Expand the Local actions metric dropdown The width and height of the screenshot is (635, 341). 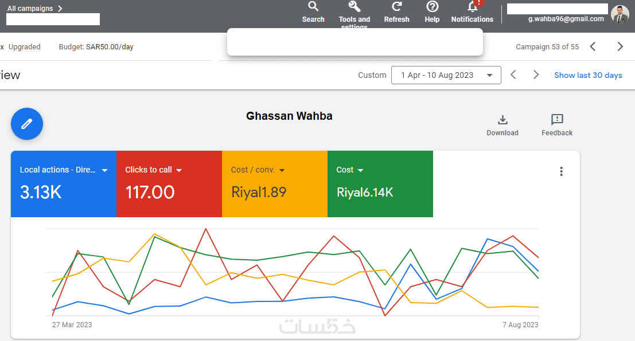[105, 170]
